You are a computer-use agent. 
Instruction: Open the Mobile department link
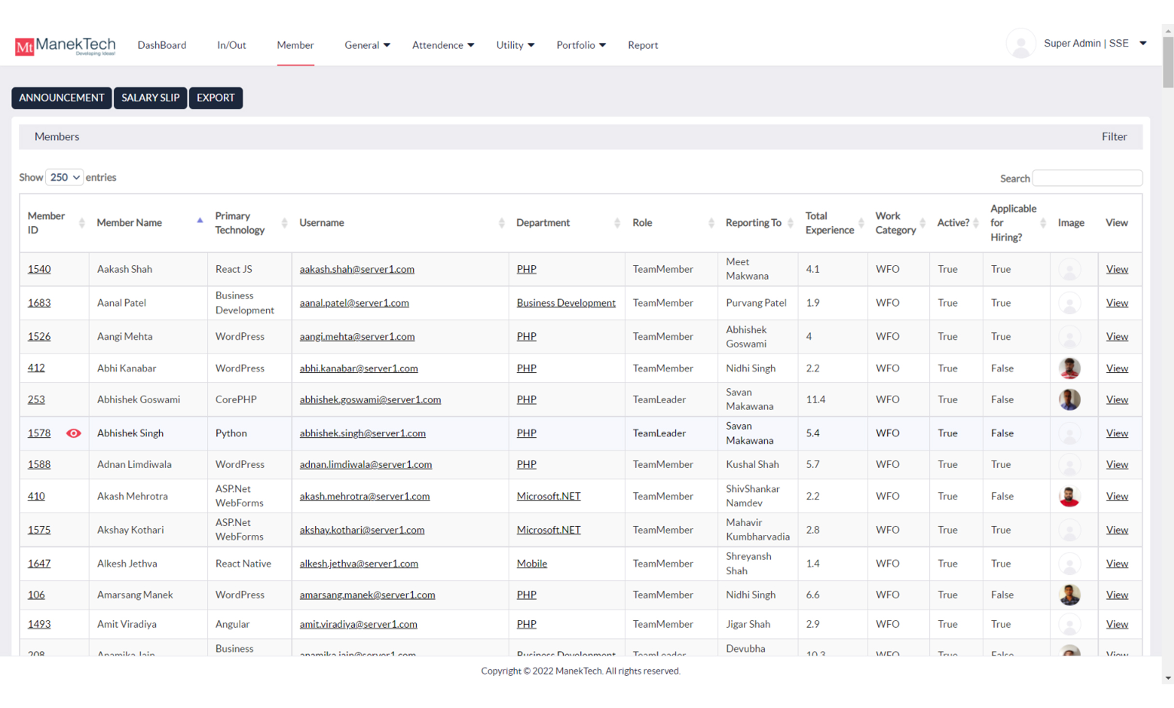click(532, 563)
